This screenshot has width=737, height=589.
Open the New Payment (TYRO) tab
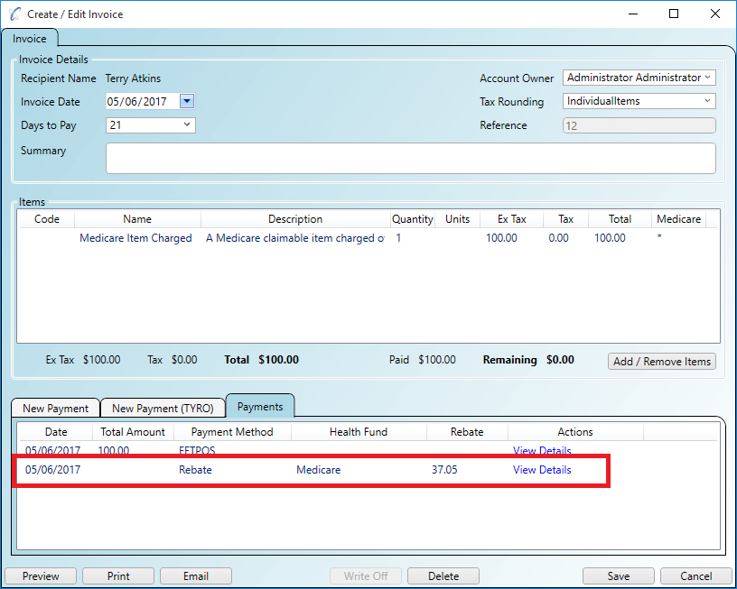[x=163, y=408]
